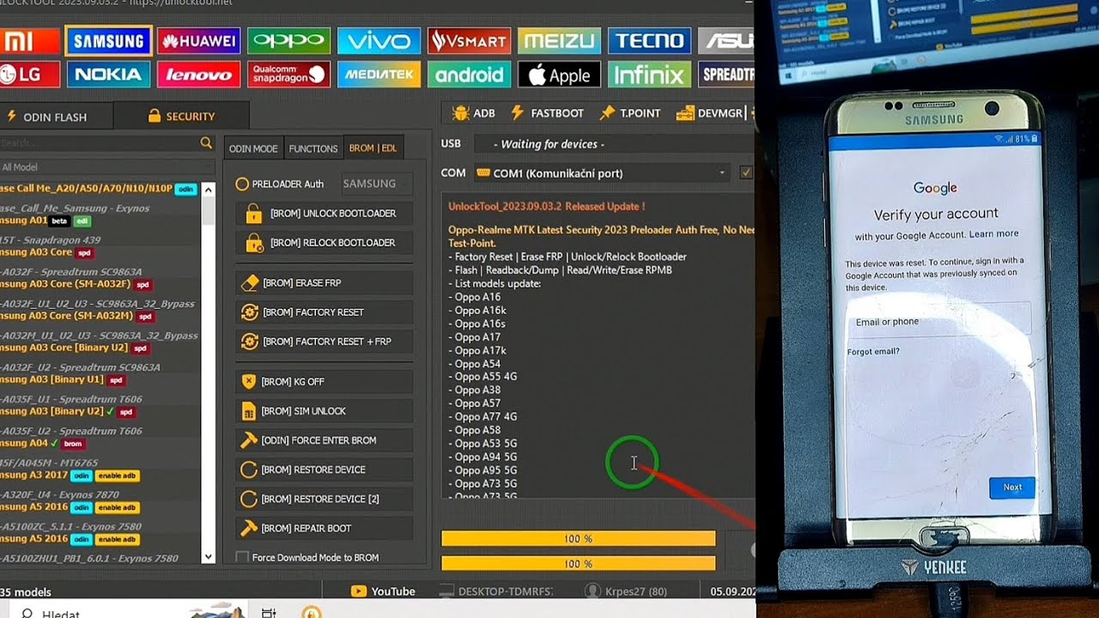Click the search magnifier icon in model list

(x=206, y=143)
